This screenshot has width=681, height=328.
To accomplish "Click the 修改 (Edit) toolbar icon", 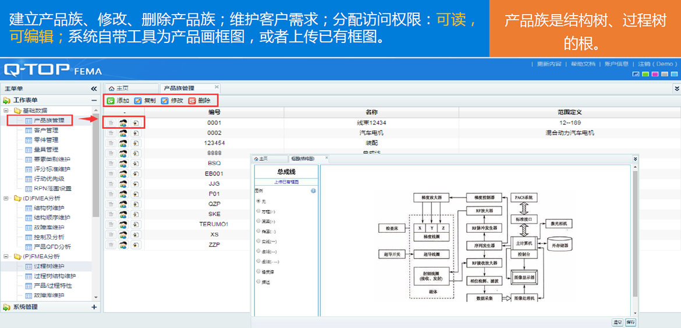I will pyautogui.click(x=165, y=100).
